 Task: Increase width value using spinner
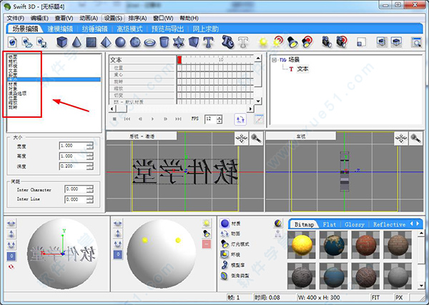(90, 144)
